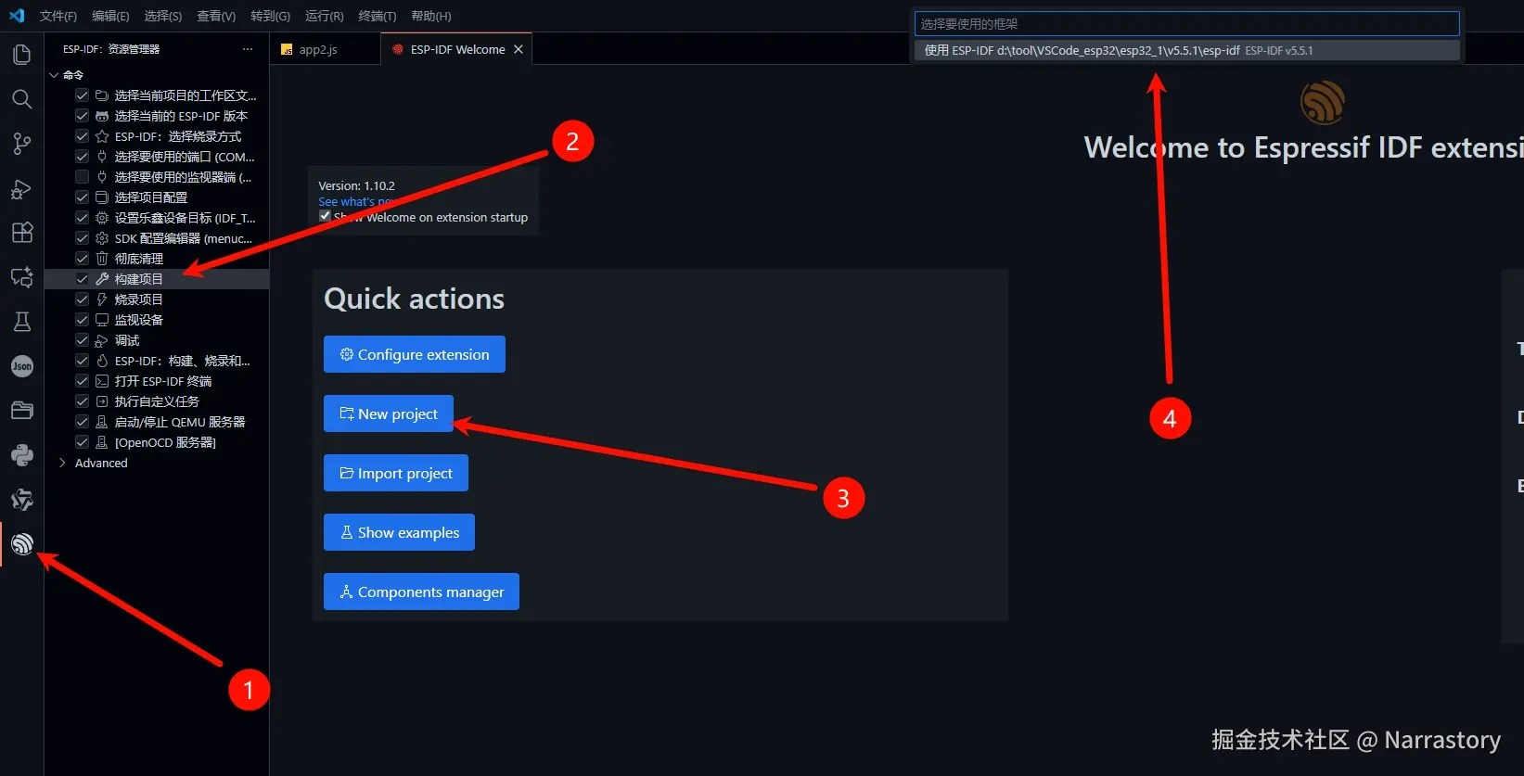Open the 运行(R) menu
Image resolution: width=1524 pixels, height=776 pixels.
[324, 16]
